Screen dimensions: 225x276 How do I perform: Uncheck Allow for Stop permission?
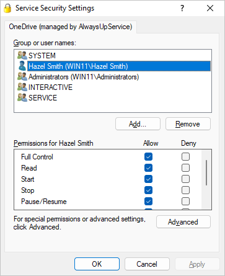148,190
